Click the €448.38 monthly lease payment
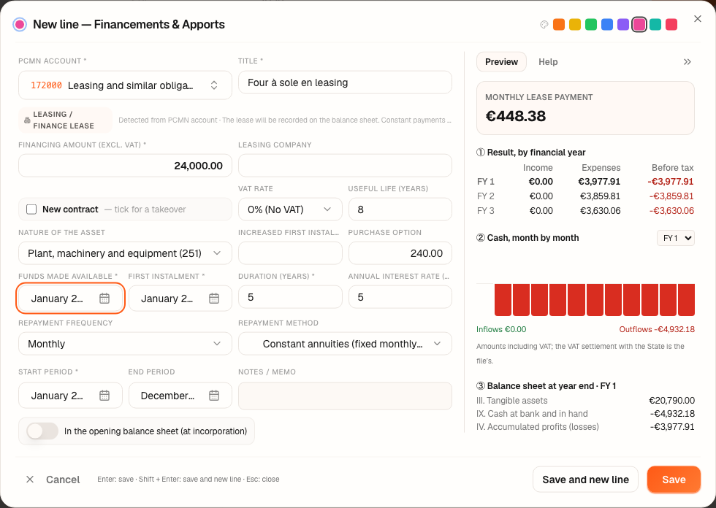 516,116
